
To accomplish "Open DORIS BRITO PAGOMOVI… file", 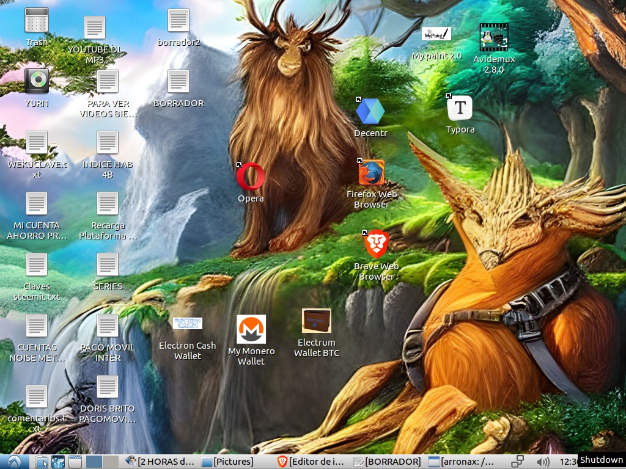I will (108, 387).
